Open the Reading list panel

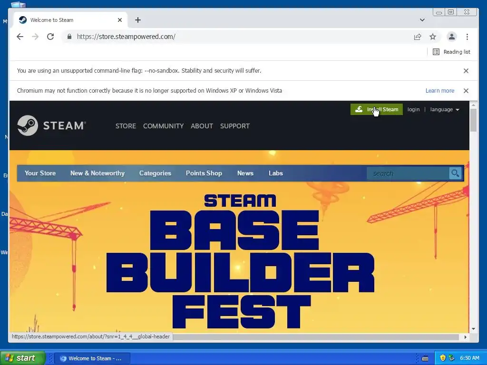452,52
